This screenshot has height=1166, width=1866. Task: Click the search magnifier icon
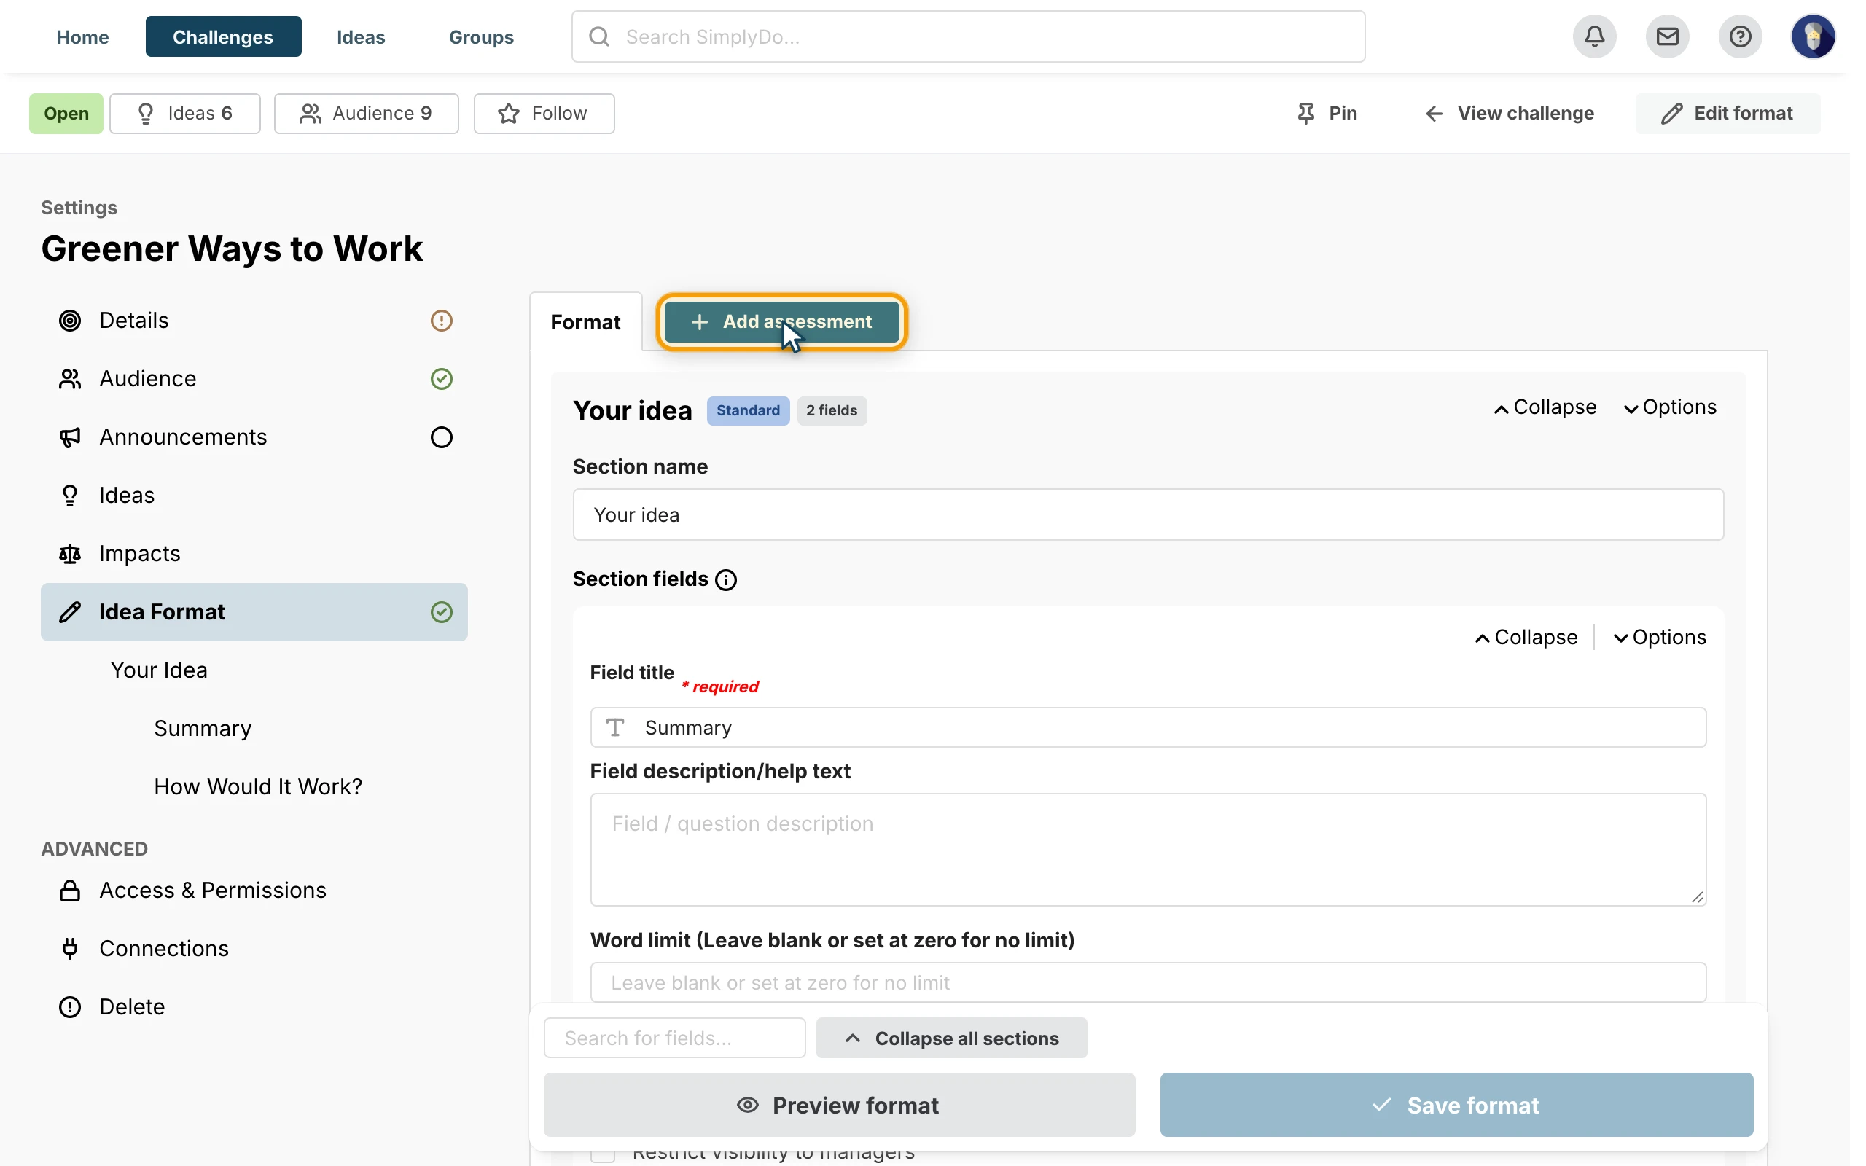[599, 36]
